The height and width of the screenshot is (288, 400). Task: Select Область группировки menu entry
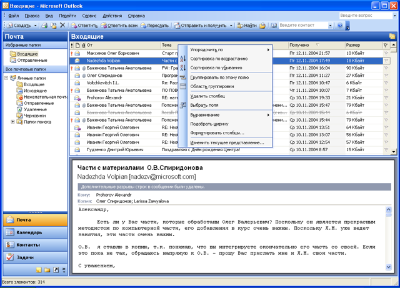pos(226,86)
